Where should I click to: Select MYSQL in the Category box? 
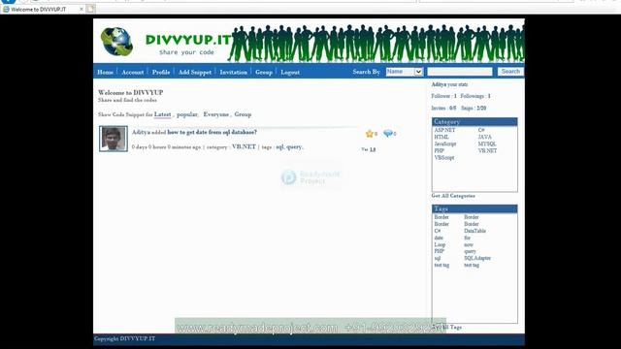pyautogui.click(x=487, y=144)
